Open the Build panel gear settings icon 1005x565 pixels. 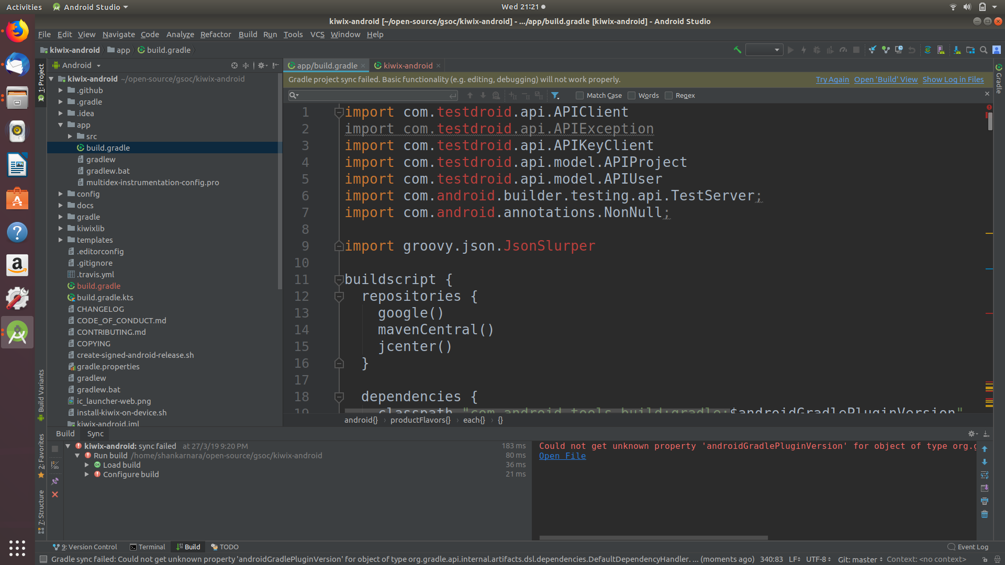click(x=973, y=434)
